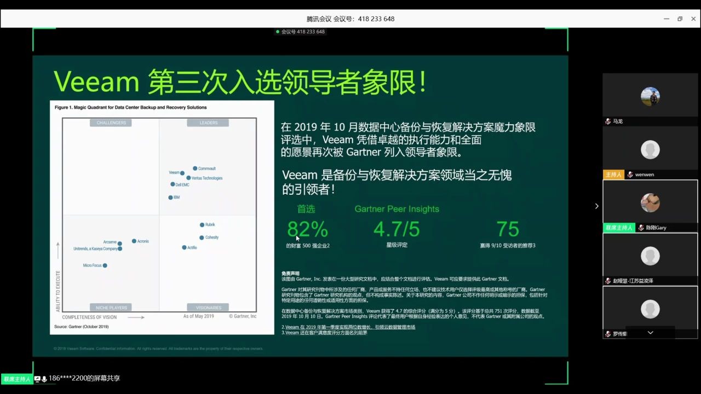The image size is (701, 394).
Task: Select 陈刚Gary's participant video tile
Action: click(650, 206)
